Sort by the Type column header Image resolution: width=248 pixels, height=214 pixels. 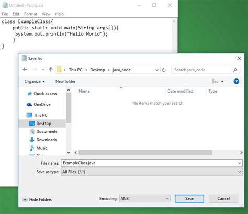point(213,91)
